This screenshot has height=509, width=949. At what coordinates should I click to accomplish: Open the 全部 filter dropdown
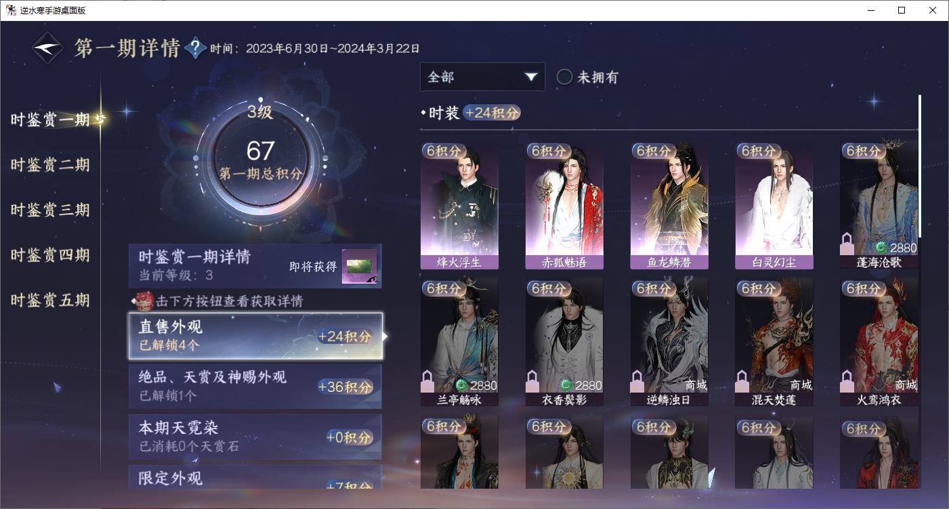pyautogui.click(x=482, y=77)
